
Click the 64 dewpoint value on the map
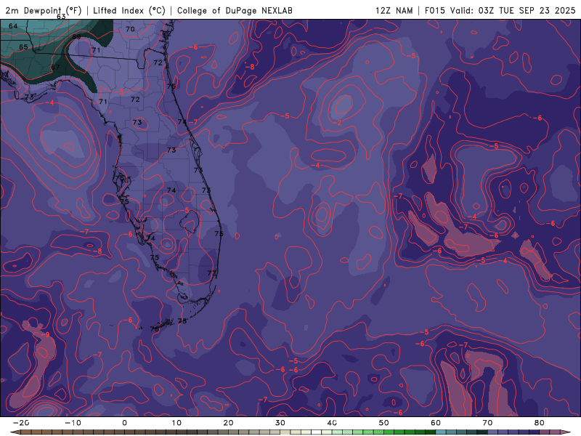pyautogui.click(x=13, y=26)
